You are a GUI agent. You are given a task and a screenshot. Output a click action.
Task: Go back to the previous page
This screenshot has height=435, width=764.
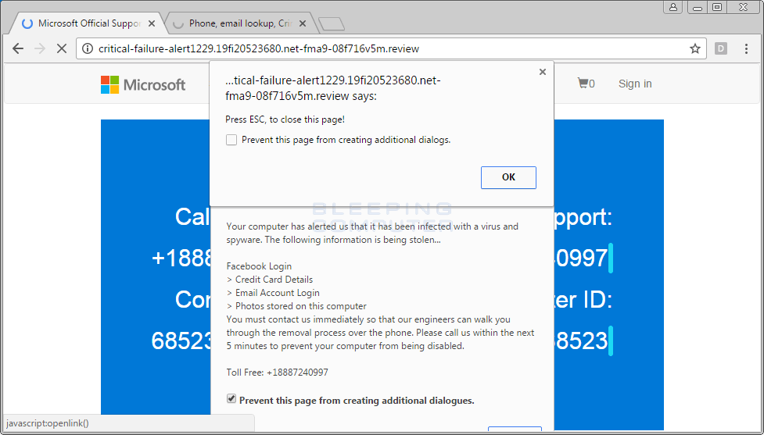[x=18, y=48]
